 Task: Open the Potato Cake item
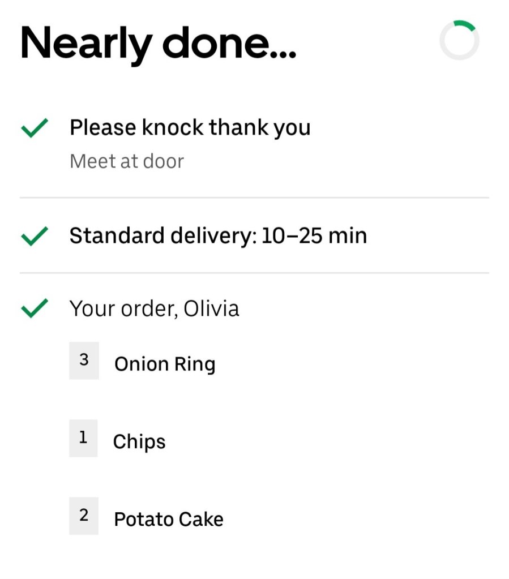169,519
